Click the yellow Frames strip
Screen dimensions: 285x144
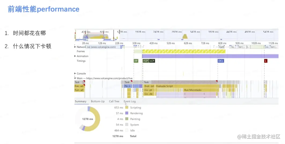(184, 51)
